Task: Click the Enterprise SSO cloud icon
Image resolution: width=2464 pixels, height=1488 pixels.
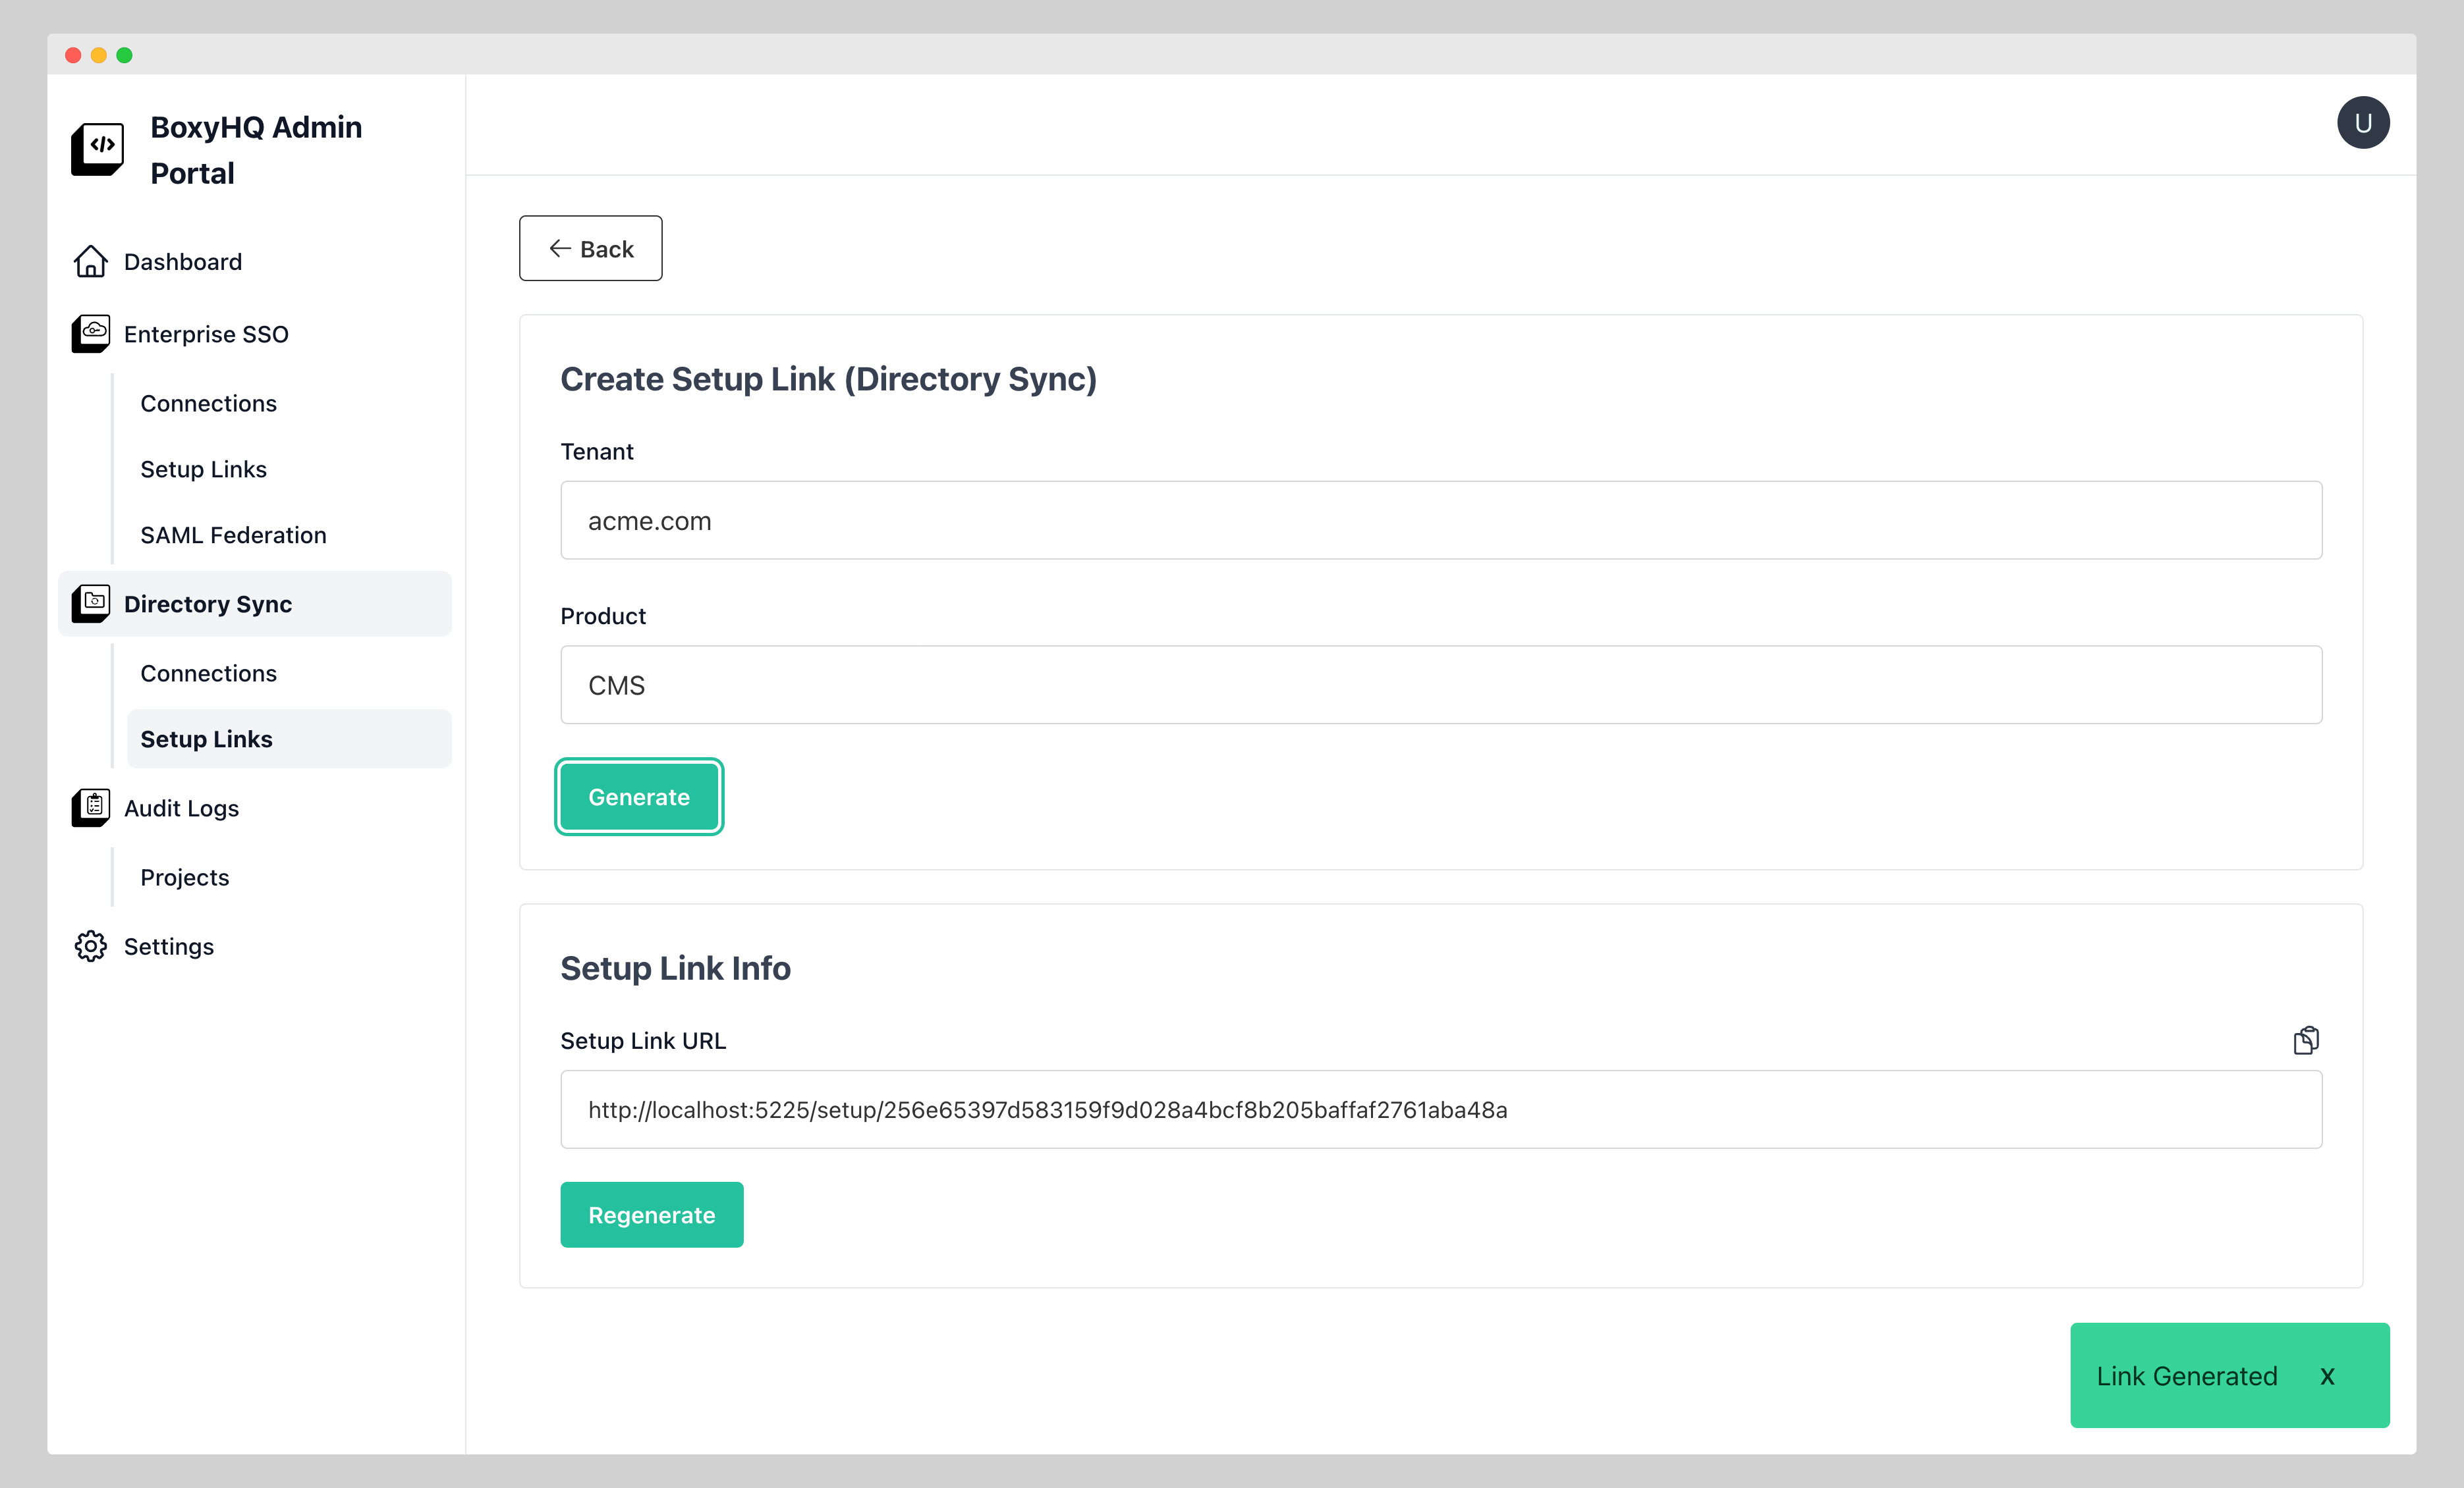Action: pos(91,334)
